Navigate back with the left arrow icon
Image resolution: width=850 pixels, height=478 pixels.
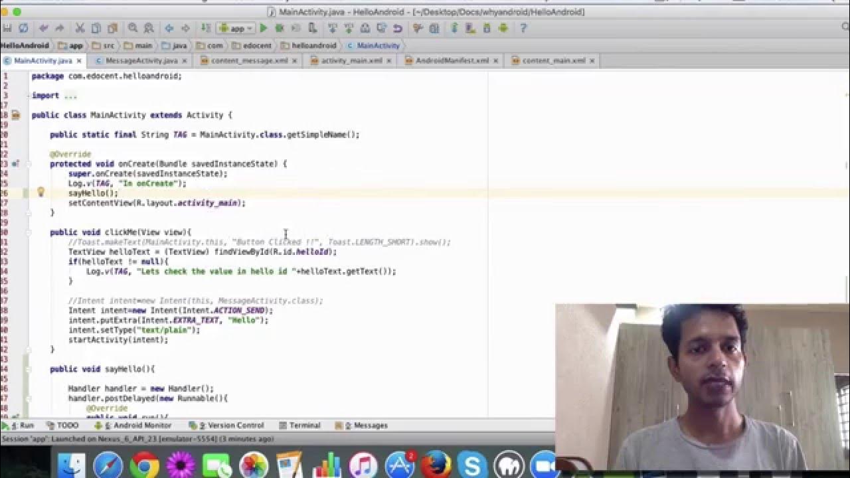tap(169, 29)
